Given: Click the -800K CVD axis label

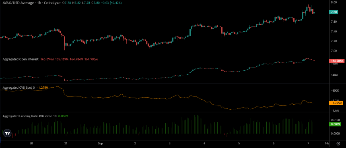Looking at the screenshot, I should tap(335, 90).
